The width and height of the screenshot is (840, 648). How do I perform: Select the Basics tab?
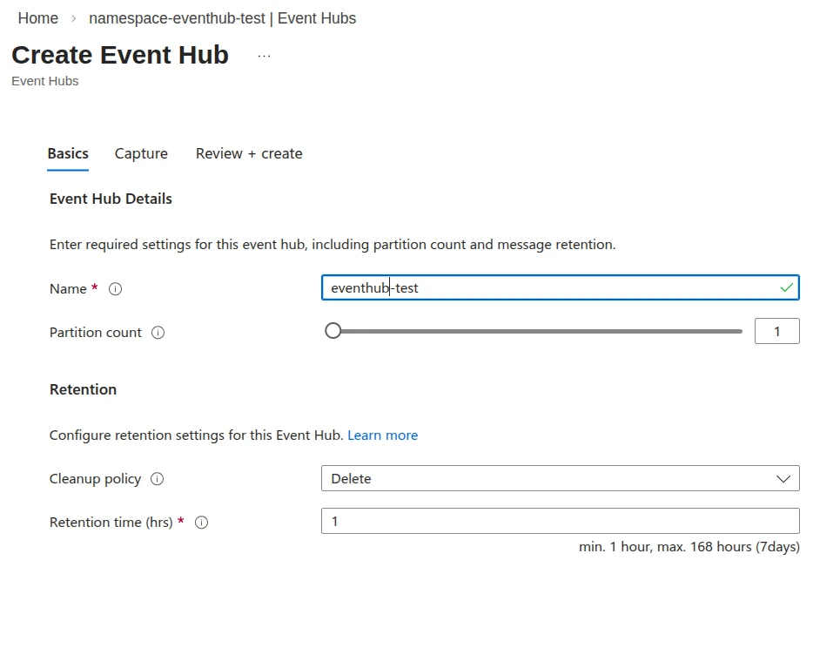coord(68,153)
